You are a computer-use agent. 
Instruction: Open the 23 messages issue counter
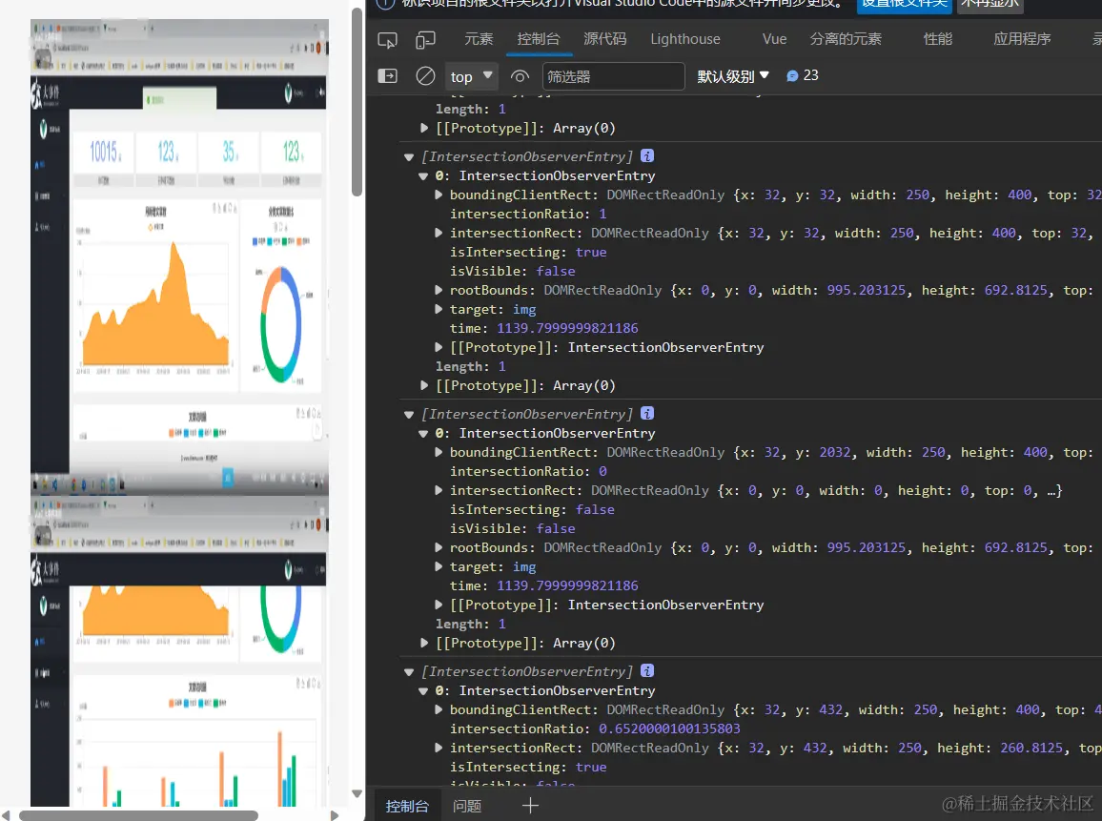pos(802,75)
